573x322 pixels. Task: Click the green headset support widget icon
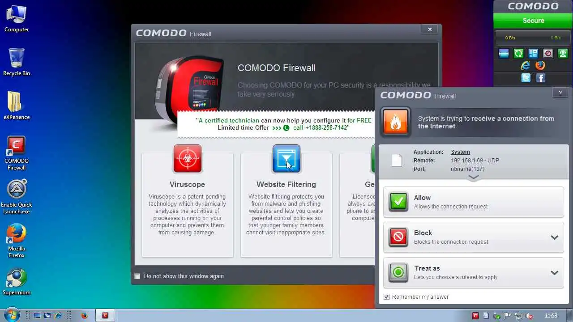563,54
